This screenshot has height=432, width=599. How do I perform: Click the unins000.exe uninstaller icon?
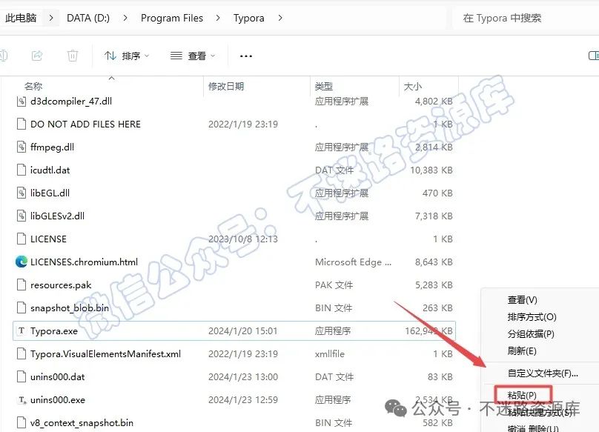tap(22, 400)
